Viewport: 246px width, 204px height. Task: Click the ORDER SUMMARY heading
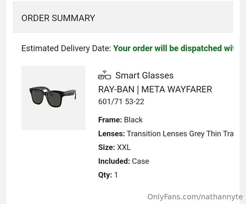(x=58, y=18)
